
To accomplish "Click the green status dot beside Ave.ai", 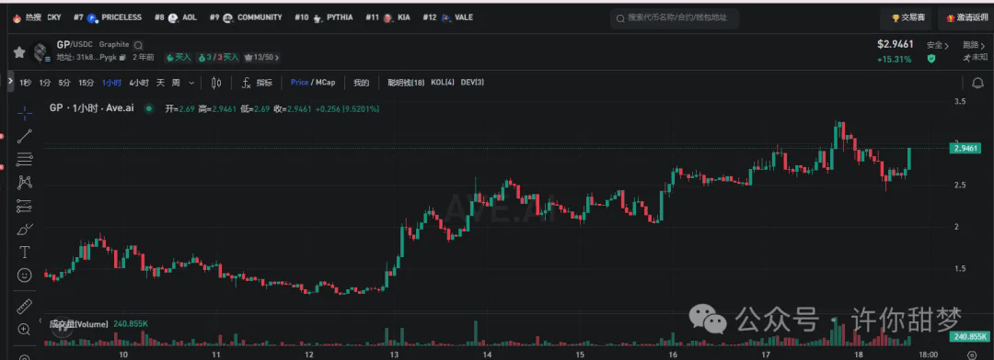I will (148, 108).
